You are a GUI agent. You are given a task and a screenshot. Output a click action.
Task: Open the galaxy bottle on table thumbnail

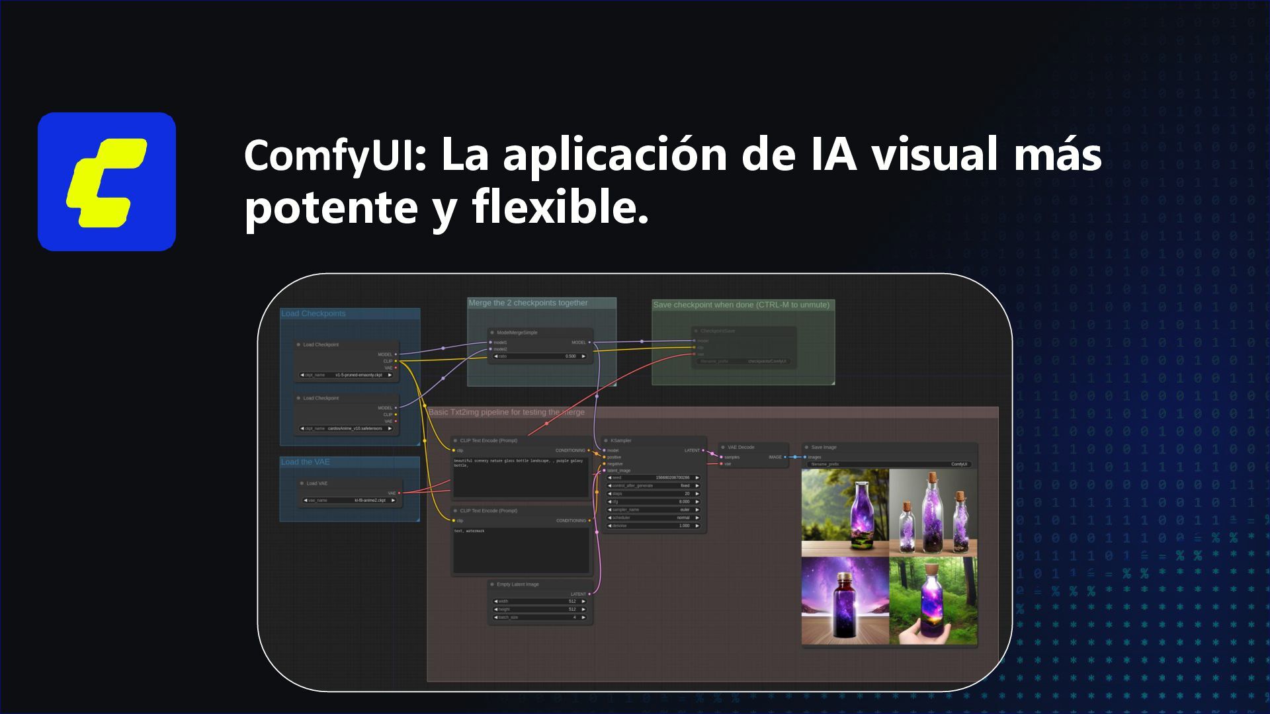[x=845, y=601]
